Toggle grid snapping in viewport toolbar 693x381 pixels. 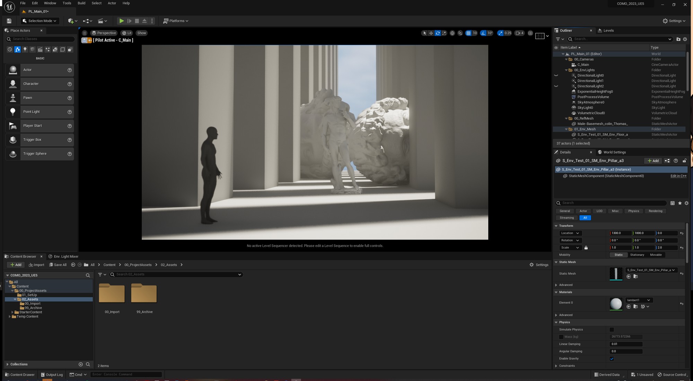point(468,33)
